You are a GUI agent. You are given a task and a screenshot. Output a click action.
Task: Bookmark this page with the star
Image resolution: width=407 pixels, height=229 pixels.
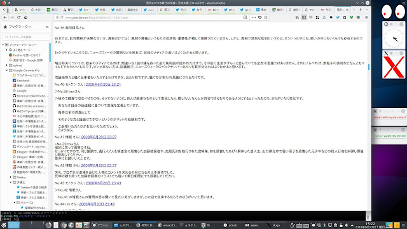(x=266, y=17)
